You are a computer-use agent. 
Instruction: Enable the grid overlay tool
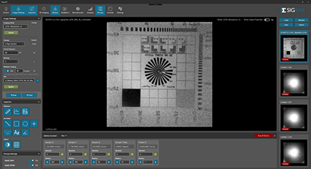pos(16,145)
